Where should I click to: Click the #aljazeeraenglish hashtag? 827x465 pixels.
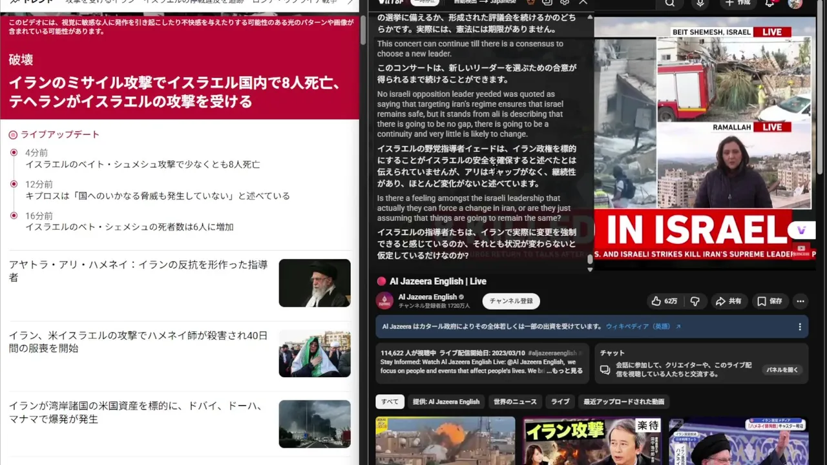552,353
